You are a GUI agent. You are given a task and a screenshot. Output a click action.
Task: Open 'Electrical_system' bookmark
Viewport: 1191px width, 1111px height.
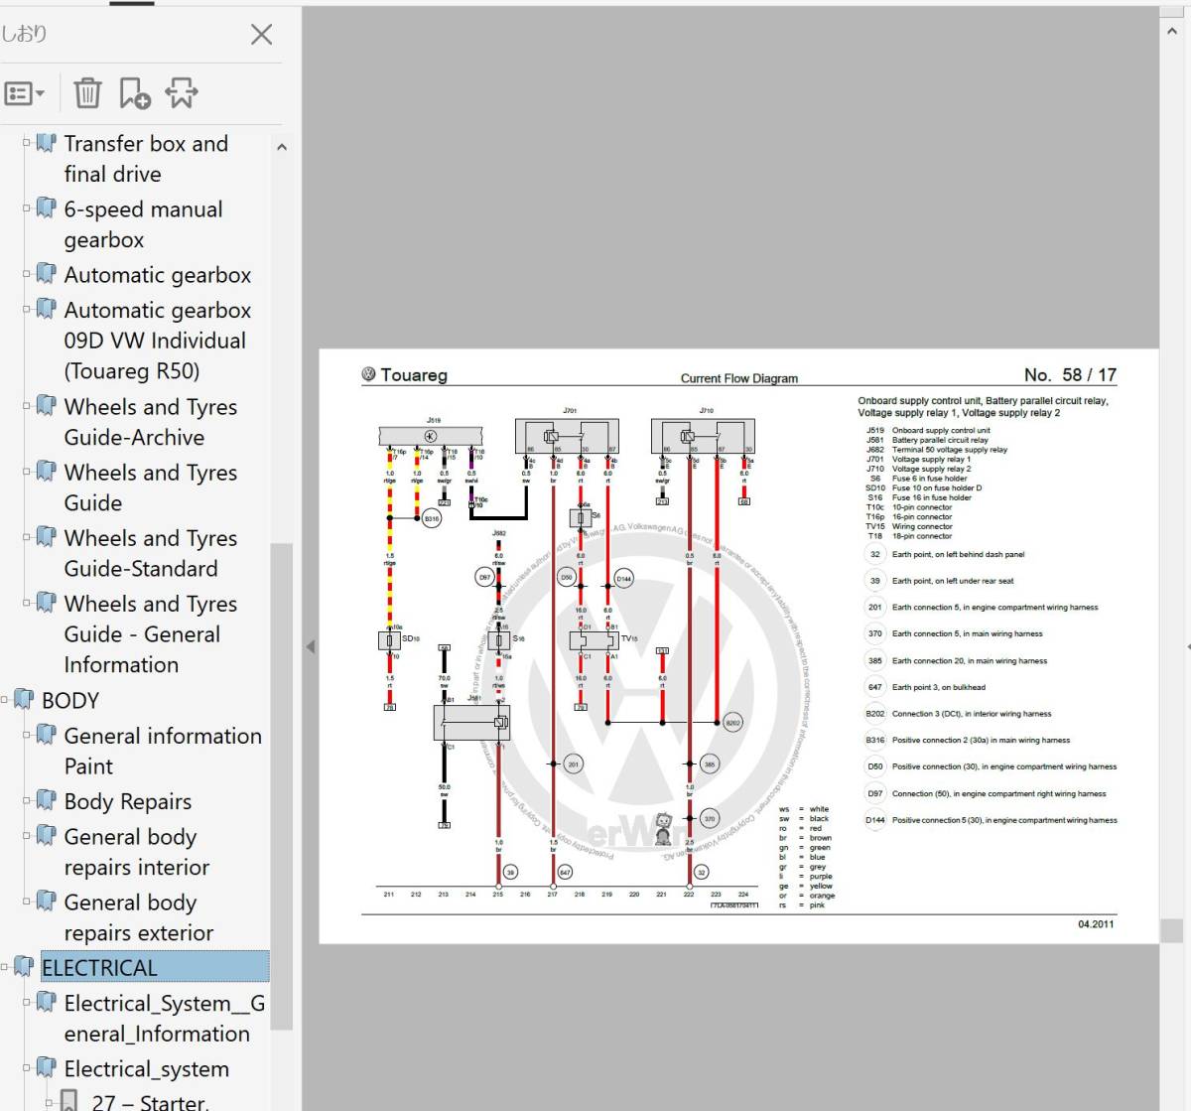(147, 1069)
